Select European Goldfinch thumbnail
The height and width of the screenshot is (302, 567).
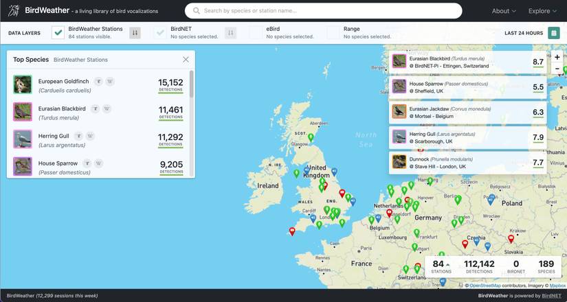23,84
